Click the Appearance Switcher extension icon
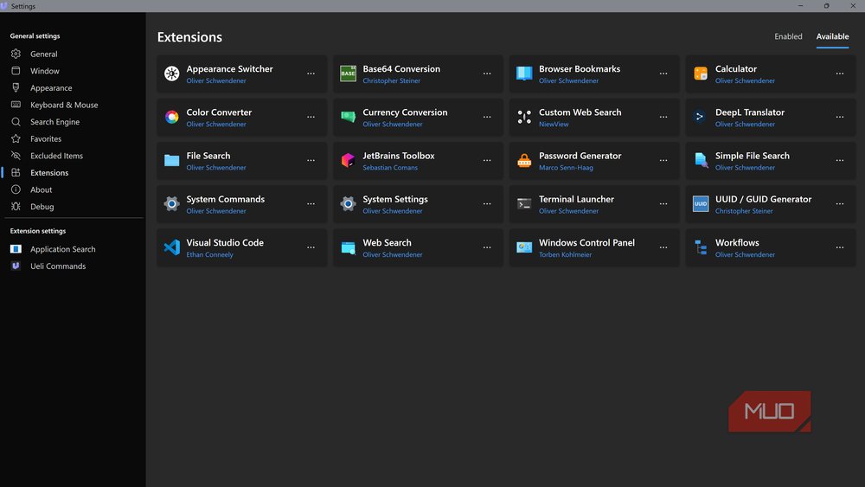 [171, 74]
